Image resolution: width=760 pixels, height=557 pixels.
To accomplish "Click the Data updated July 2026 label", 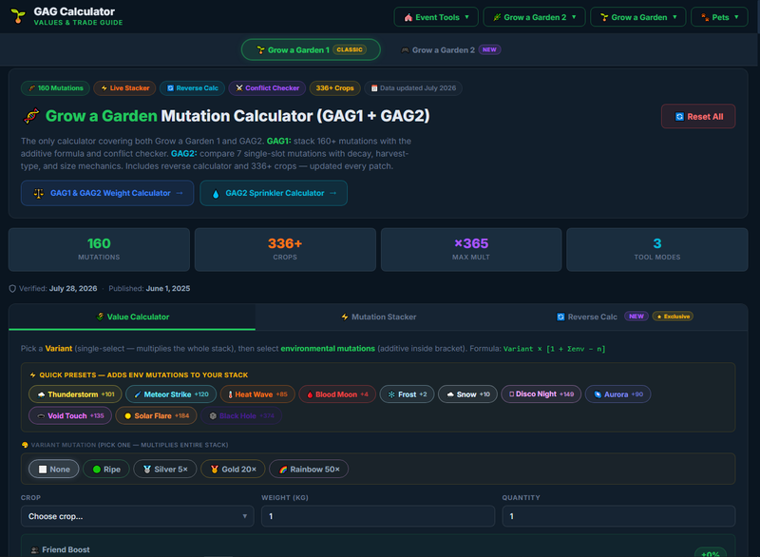I will click(x=413, y=88).
